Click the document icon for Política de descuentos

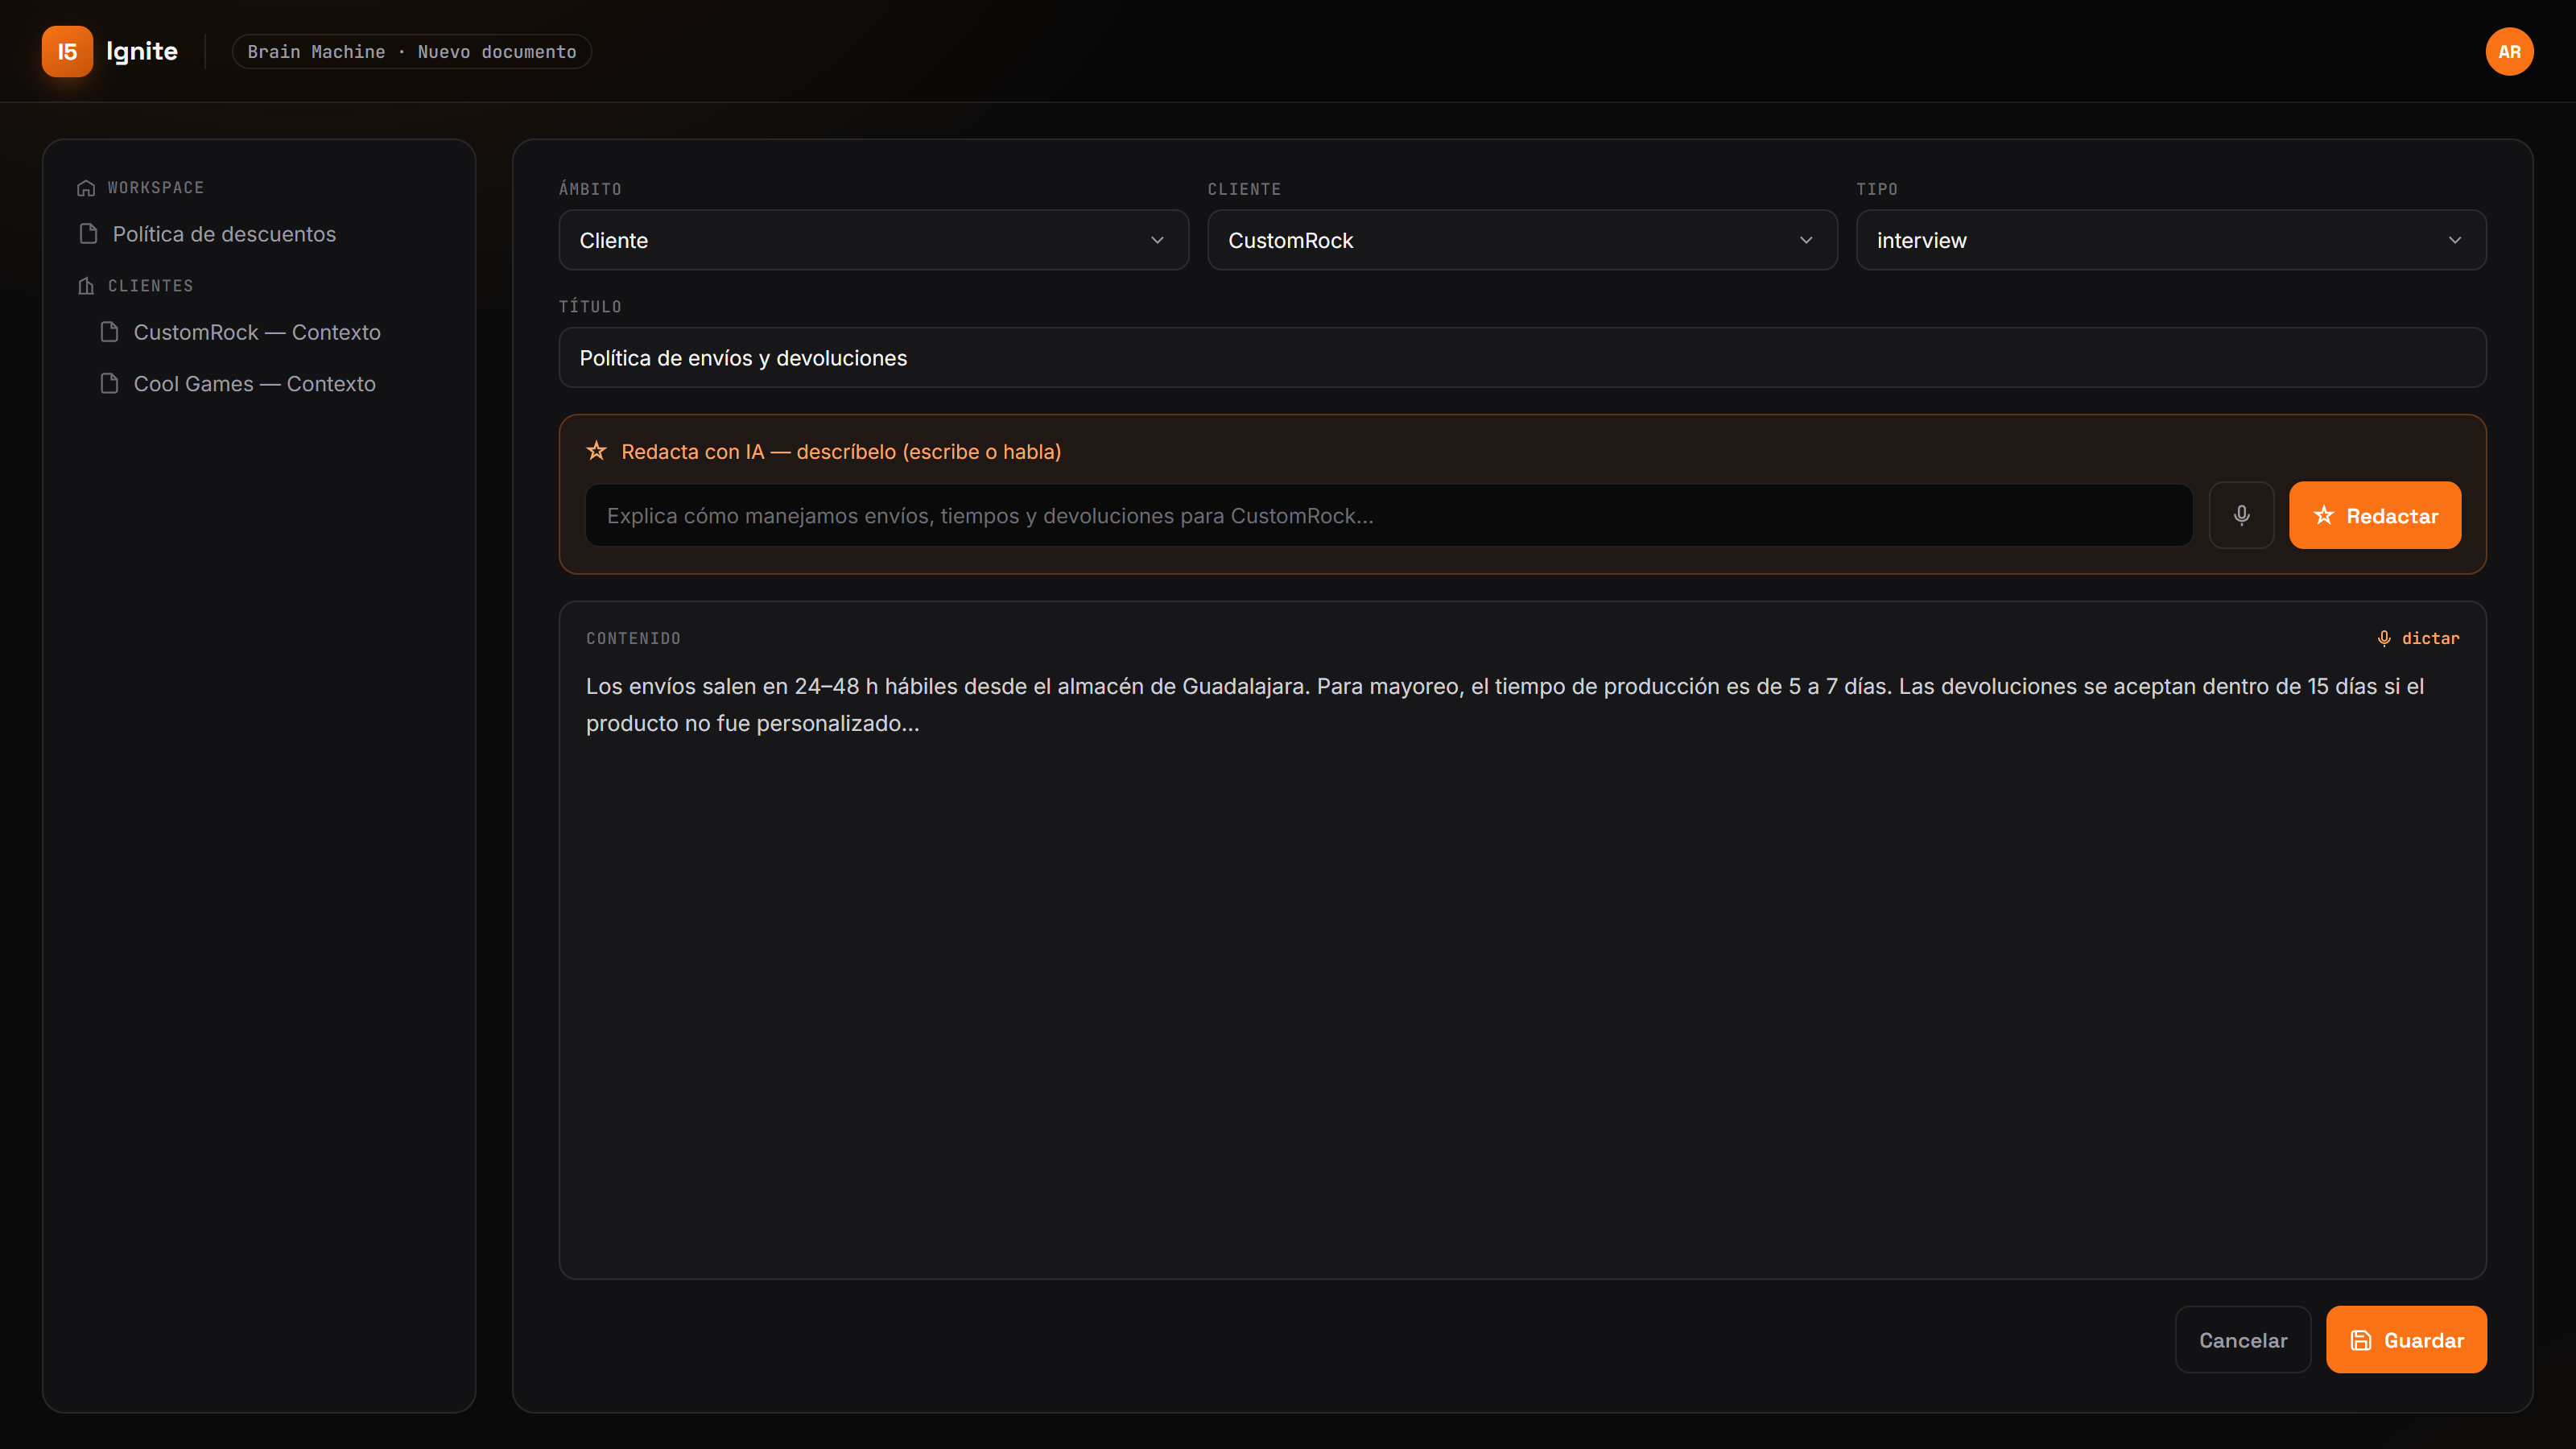click(88, 234)
